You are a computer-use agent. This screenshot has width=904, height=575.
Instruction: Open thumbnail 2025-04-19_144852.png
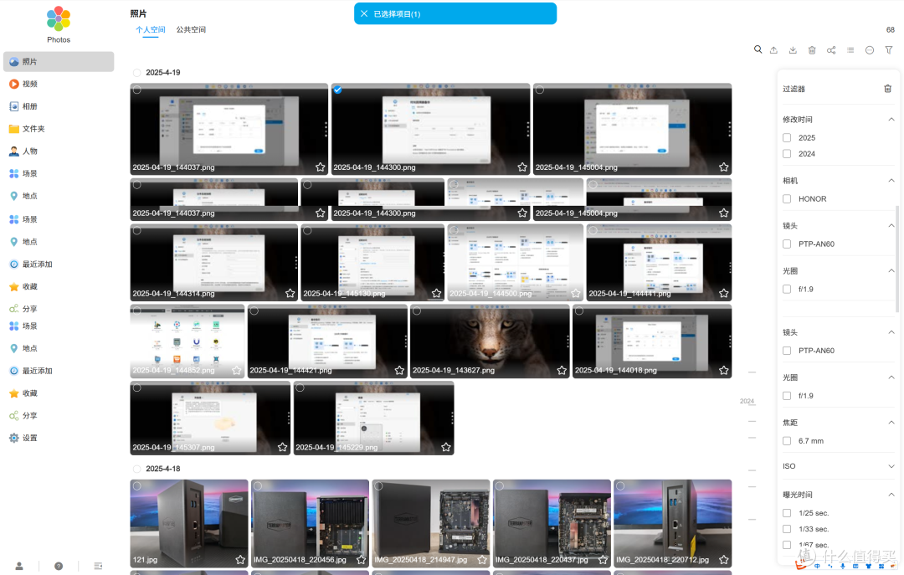coord(187,341)
